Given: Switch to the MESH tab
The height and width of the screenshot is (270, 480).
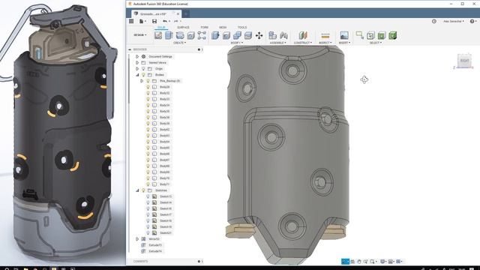Looking at the screenshot, I should [x=223, y=28].
